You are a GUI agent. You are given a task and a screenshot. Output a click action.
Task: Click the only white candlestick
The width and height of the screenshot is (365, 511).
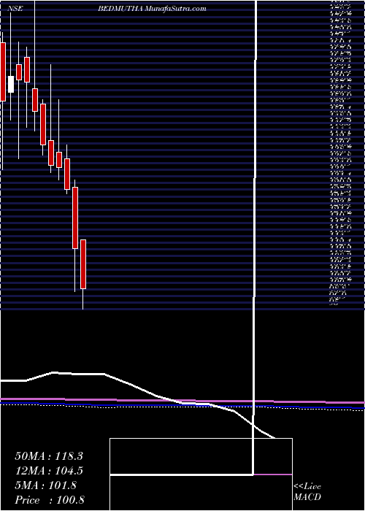click(11, 85)
